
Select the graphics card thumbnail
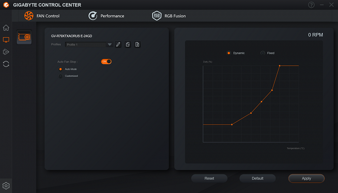(24, 37)
